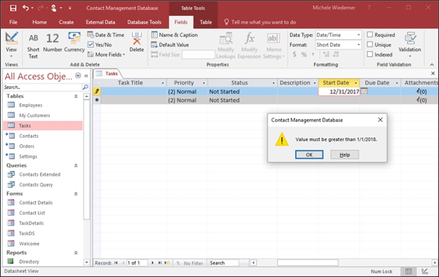Viewport: 439px width, 277px height.
Task: Open All Access Objects pane menu
Action: point(78,76)
